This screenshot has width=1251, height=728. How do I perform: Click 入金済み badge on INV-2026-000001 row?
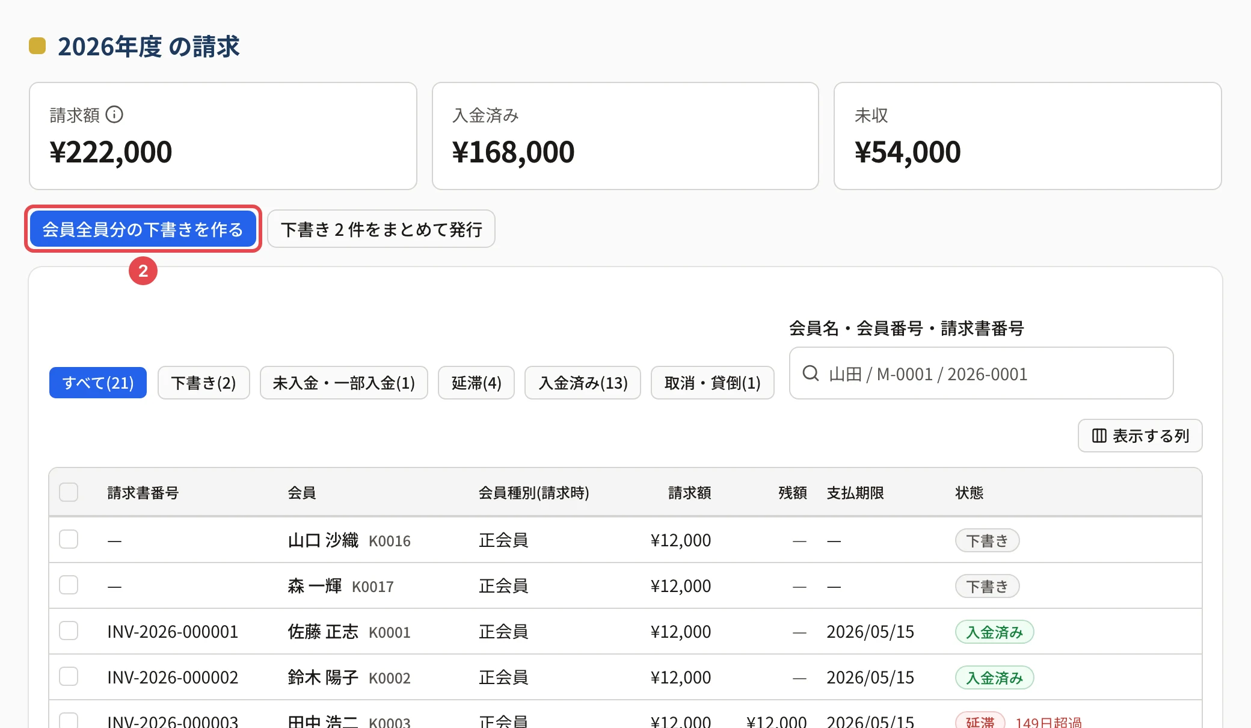coord(994,632)
